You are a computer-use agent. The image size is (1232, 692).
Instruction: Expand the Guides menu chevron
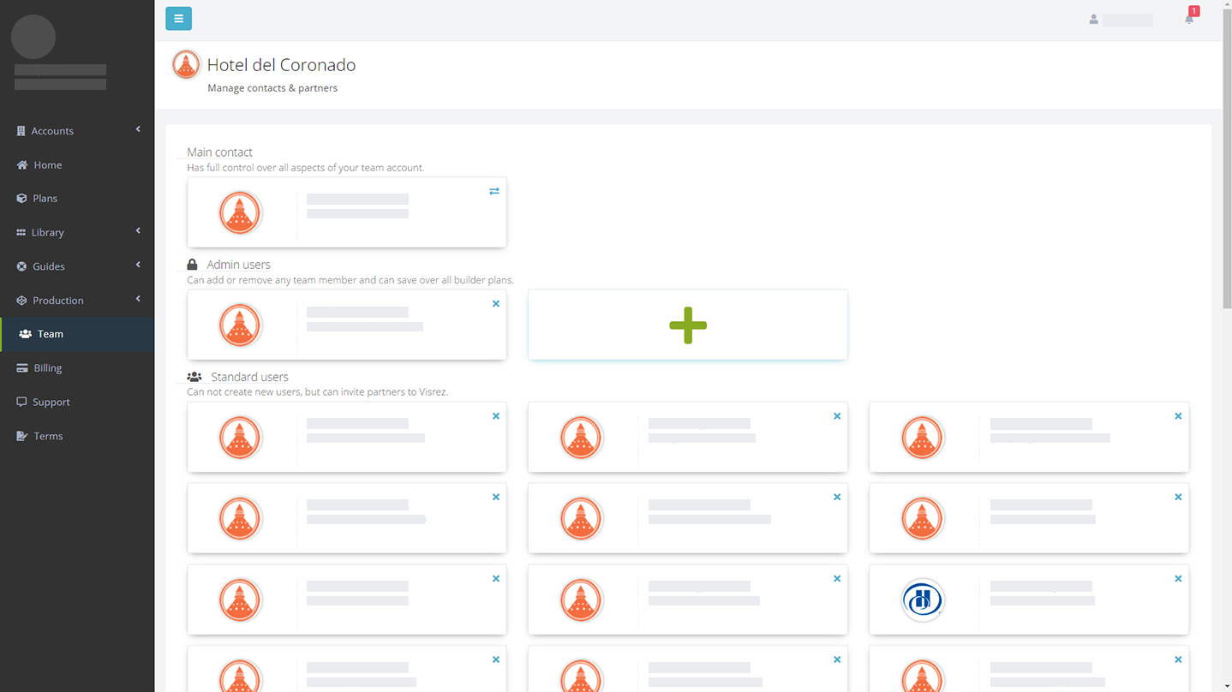(x=138, y=265)
